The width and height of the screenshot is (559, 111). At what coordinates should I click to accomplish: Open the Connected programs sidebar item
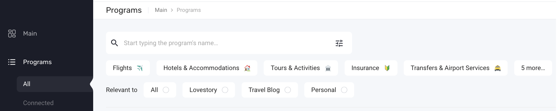[38, 103]
